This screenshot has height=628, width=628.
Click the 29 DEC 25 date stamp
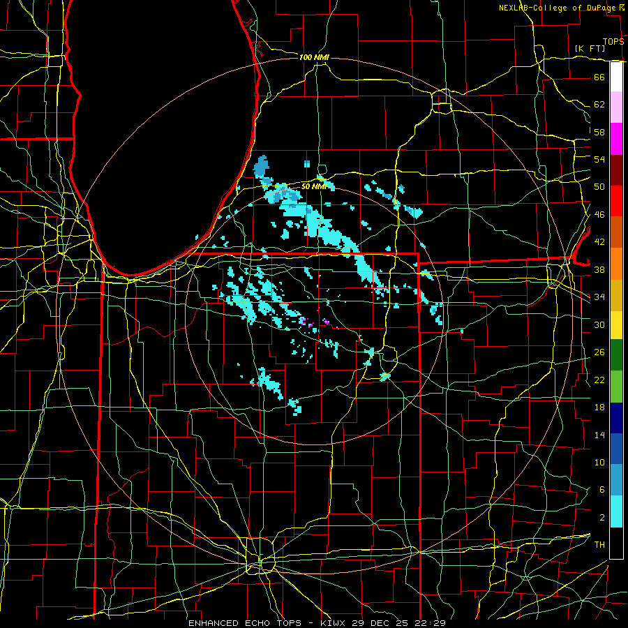(380, 623)
